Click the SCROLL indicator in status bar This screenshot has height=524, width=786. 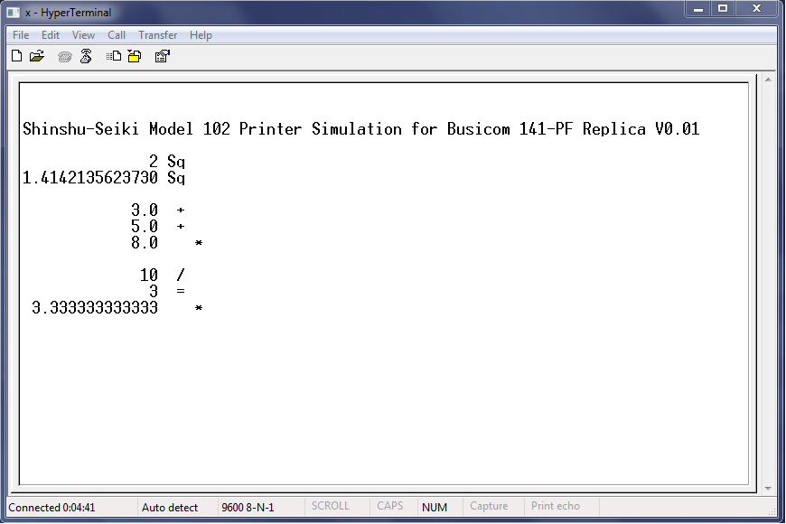(331, 506)
